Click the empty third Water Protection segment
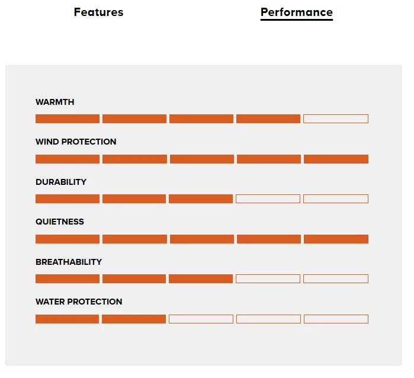This screenshot has height=378, width=414. point(201,319)
